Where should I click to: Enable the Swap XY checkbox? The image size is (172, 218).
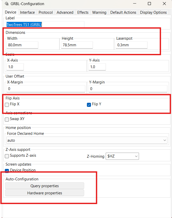click(7, 119)
